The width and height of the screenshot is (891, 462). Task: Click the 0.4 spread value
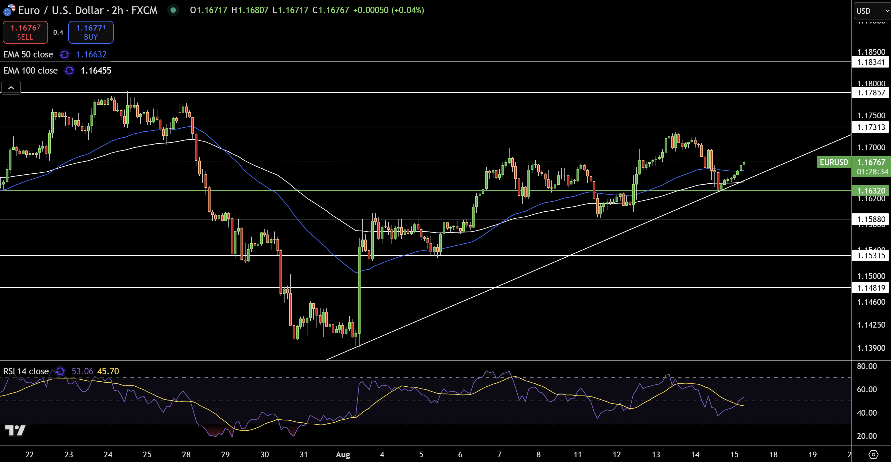58,32
